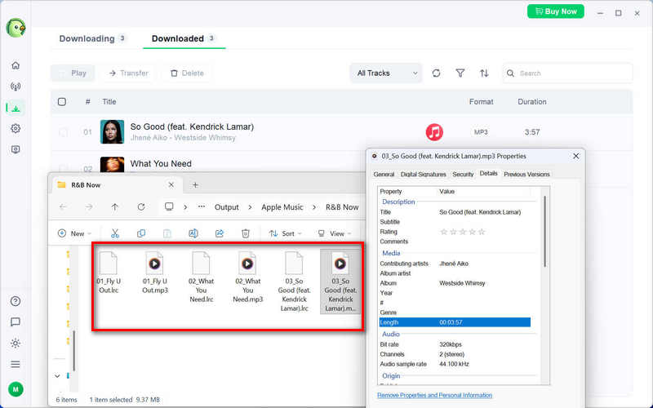Open the Digital Signatures tab
The image size is (653, 408).
pos(423,175)
